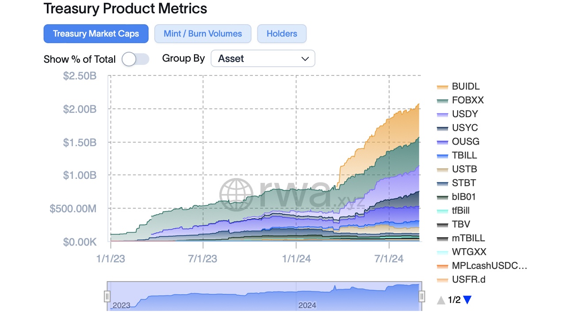Select the Treasury Market Caps button
This screenshot has height=318, width=566.
coord(96,34)
